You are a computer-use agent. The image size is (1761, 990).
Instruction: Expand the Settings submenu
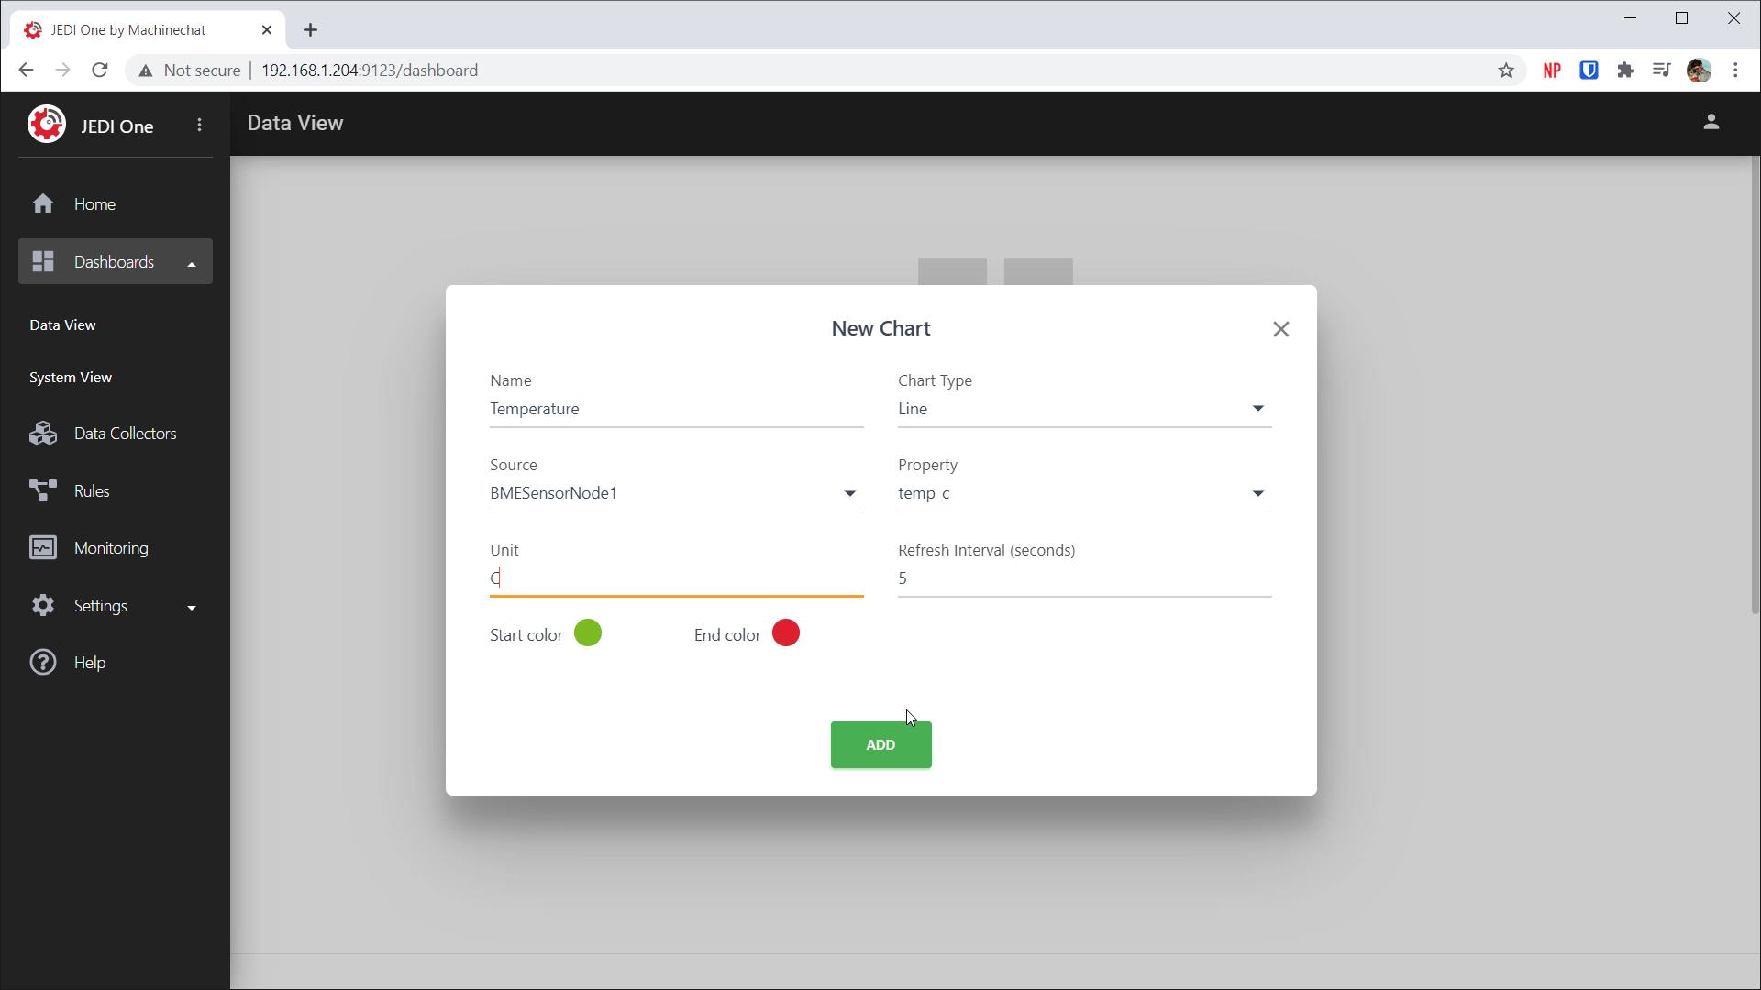[x=192, y=607]
